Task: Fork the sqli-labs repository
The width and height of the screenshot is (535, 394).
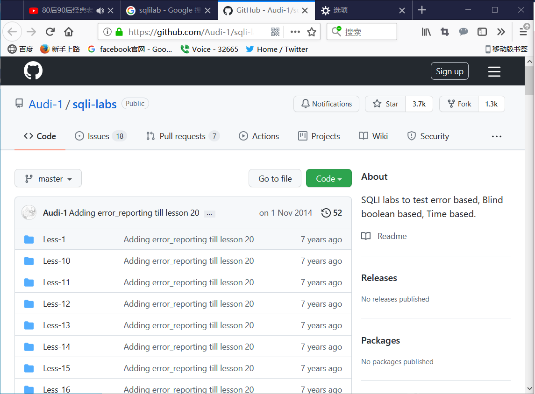Action: coord(459,104)
